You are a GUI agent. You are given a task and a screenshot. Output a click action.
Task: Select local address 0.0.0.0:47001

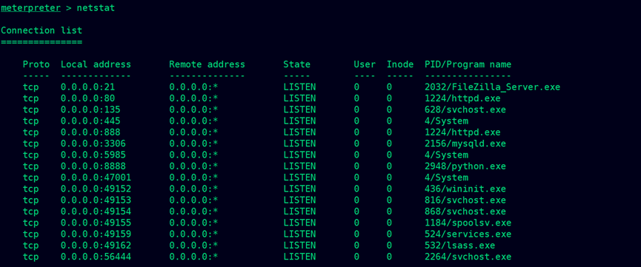tap(96, 178)
